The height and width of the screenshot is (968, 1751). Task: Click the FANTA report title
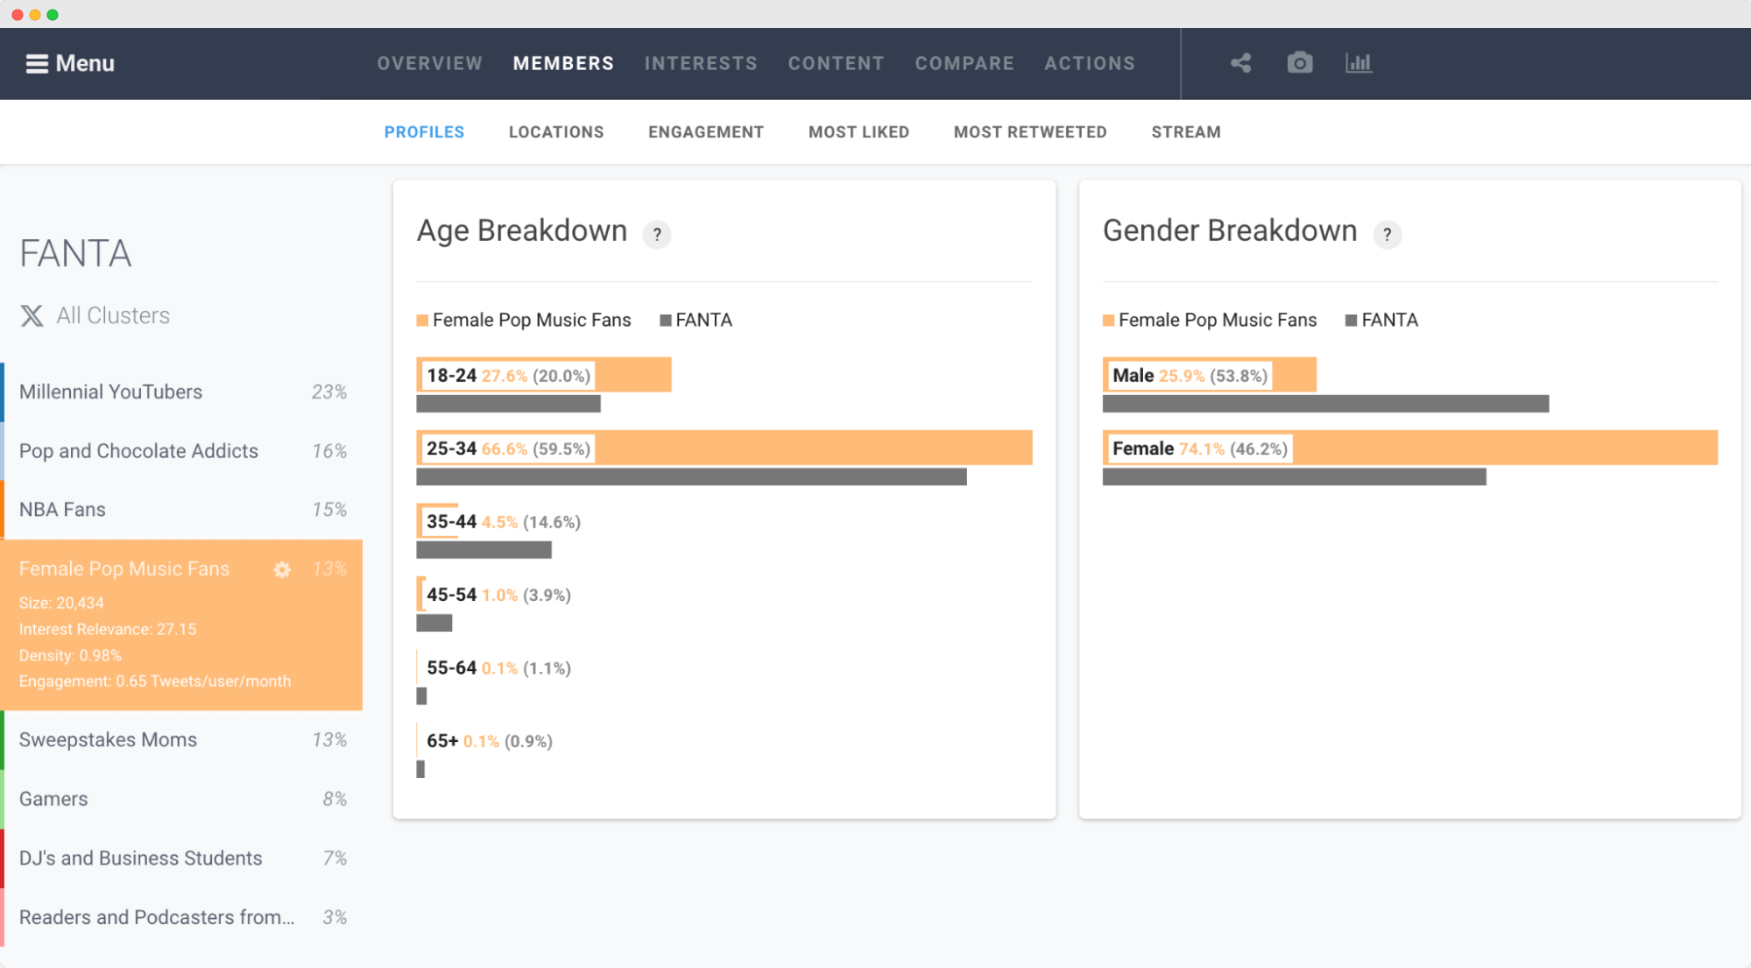pos(75,254)
